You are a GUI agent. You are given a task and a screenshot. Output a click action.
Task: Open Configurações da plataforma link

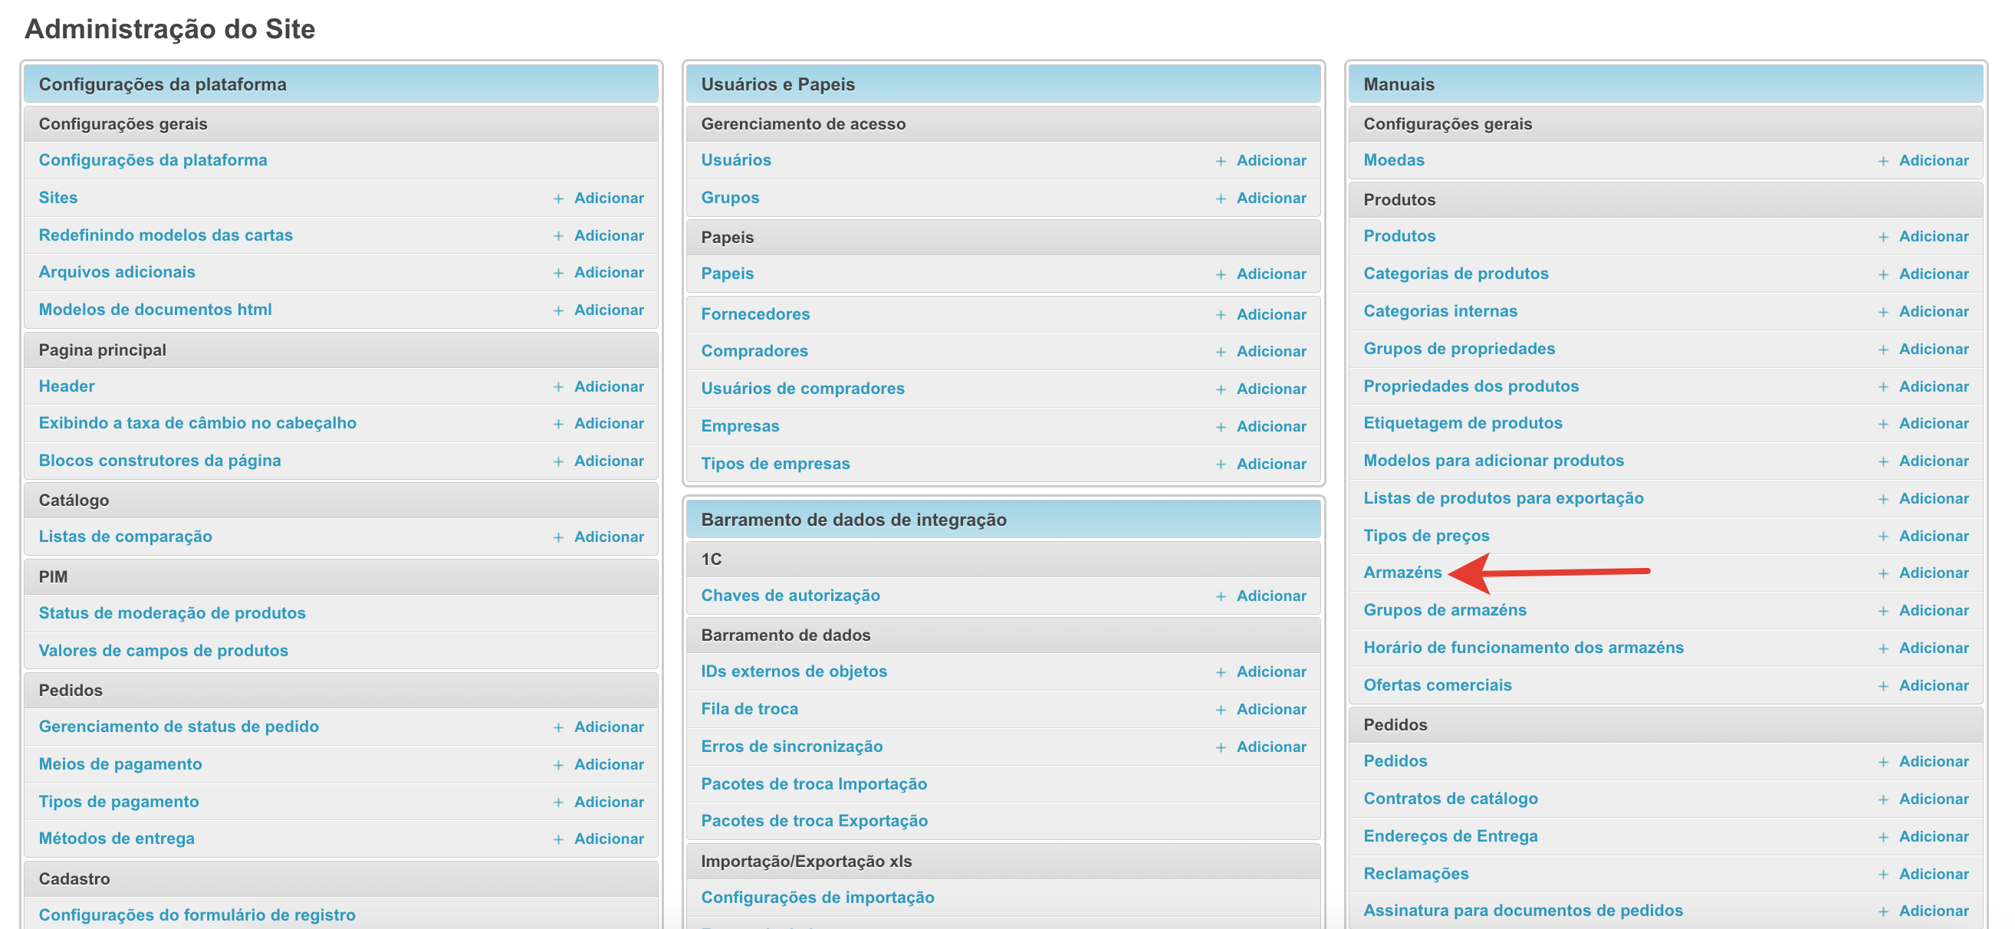[153, 160]
